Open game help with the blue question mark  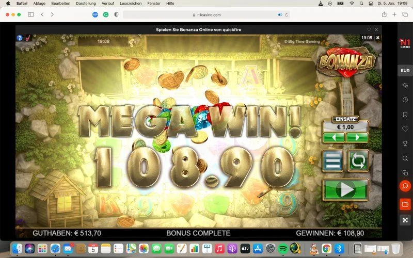tap(20, 38)
